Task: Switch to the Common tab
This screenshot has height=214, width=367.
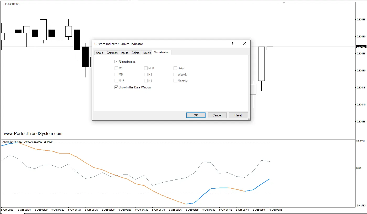Action: pos(112,53)
